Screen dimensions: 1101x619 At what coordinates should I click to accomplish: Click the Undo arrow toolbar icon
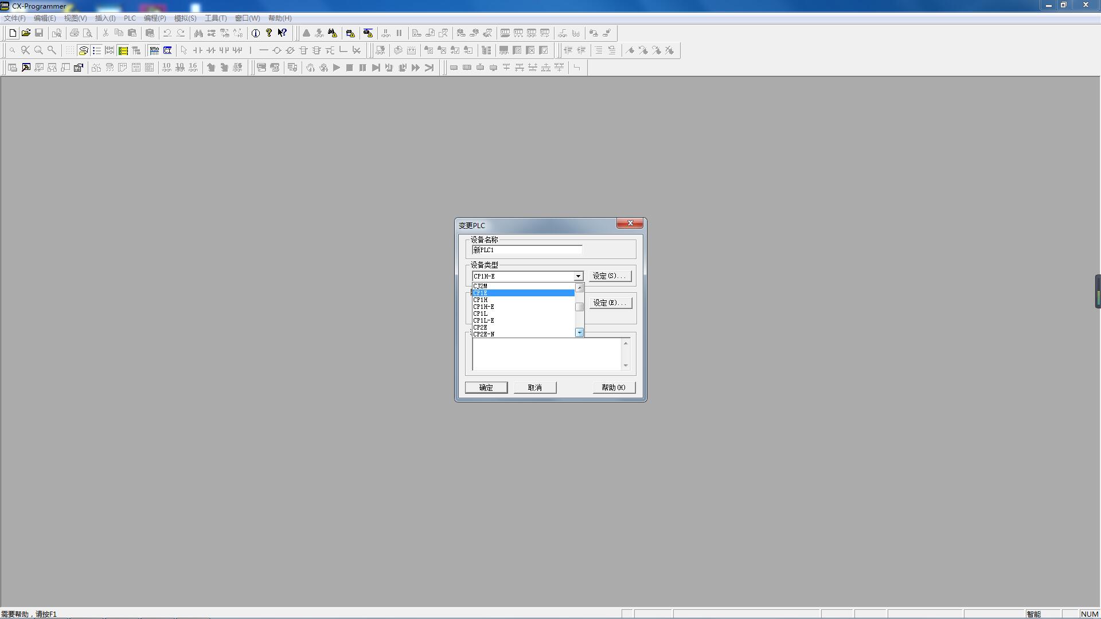[167, 33]
